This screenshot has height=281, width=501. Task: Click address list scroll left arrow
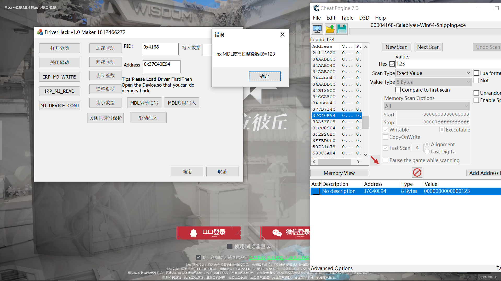tap(314, 162)
